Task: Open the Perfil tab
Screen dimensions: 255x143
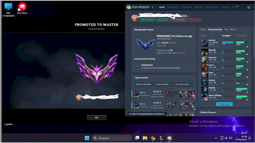Action: click(x=162, y=7)
